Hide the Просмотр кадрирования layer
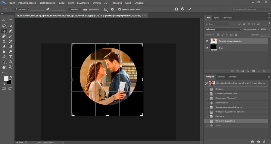 (x=207, y=41)
